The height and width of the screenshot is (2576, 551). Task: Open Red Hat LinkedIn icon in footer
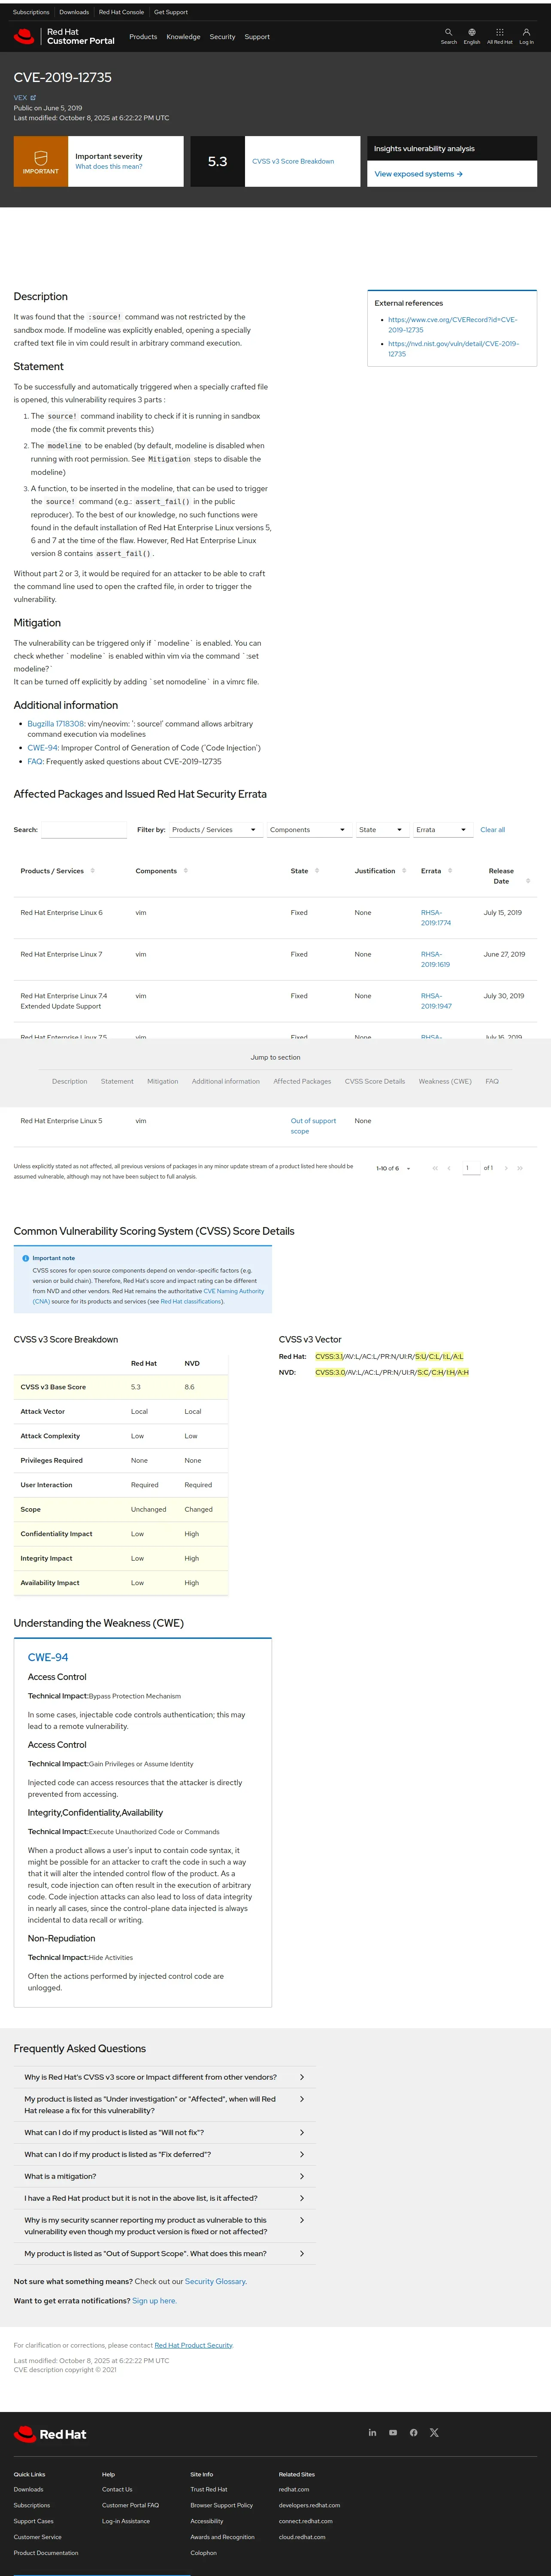[372, 2433]
